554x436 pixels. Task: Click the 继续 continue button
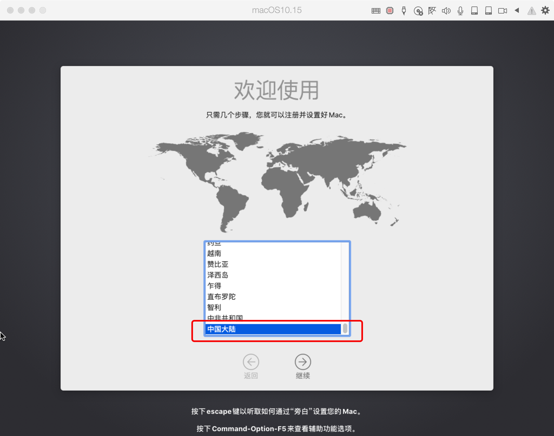click(x=303, y=362)
